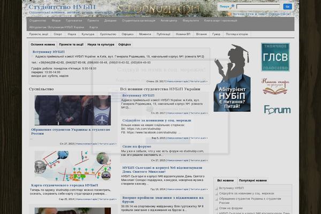The height and width of the screenshot is (214, 321).
Task: Open the Факультети menu item
Action: tap(190, 20)
